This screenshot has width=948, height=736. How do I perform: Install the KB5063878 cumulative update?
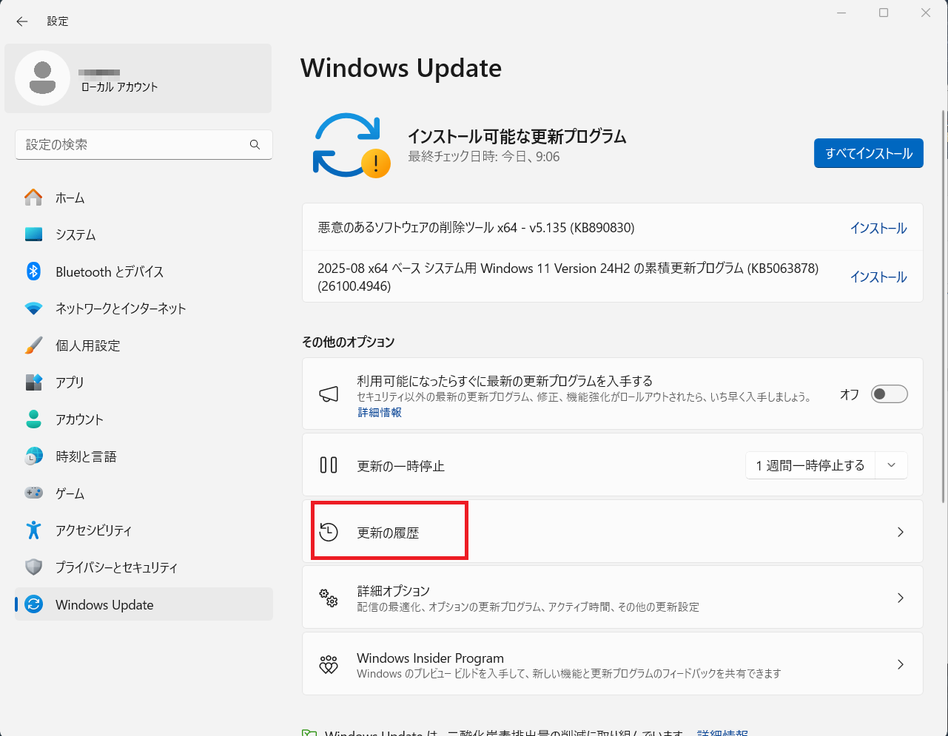(878, 277)
